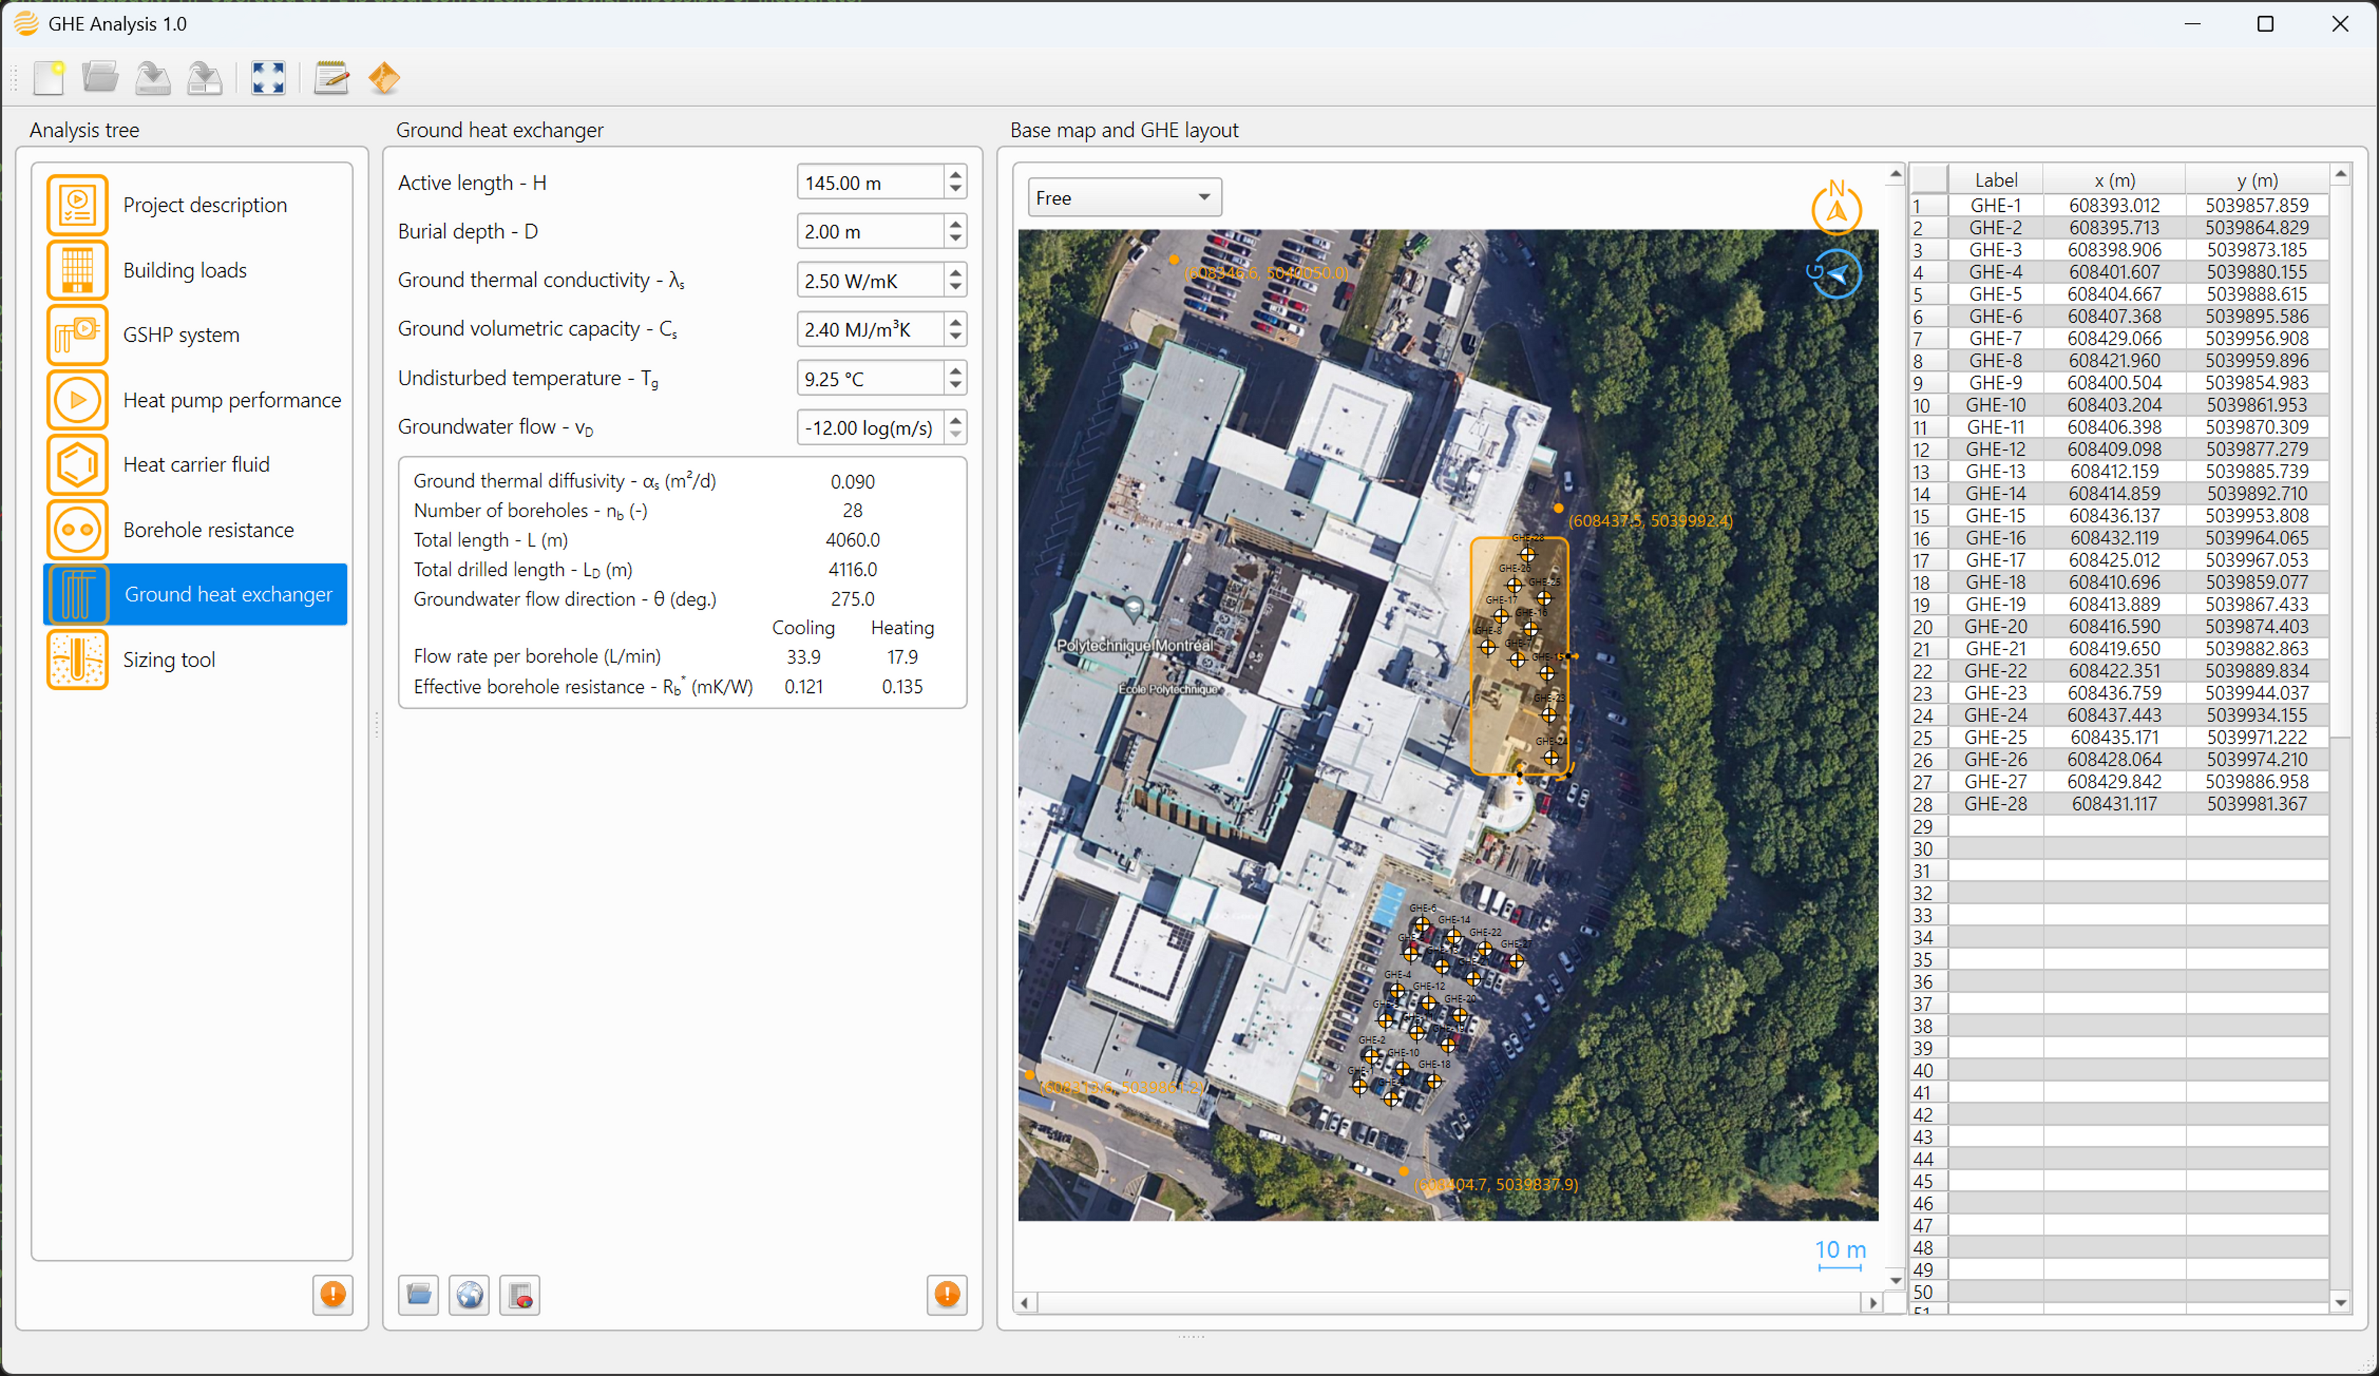Select the GHE-15 label cell

[1996, 515]
